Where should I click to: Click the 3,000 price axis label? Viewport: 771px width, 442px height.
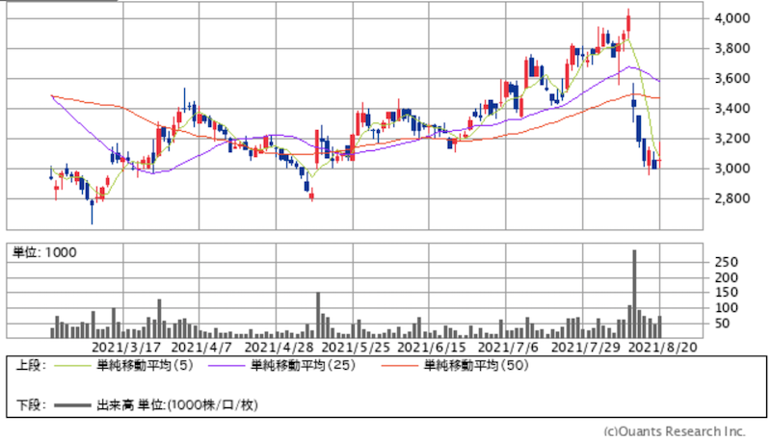point(732,169)
